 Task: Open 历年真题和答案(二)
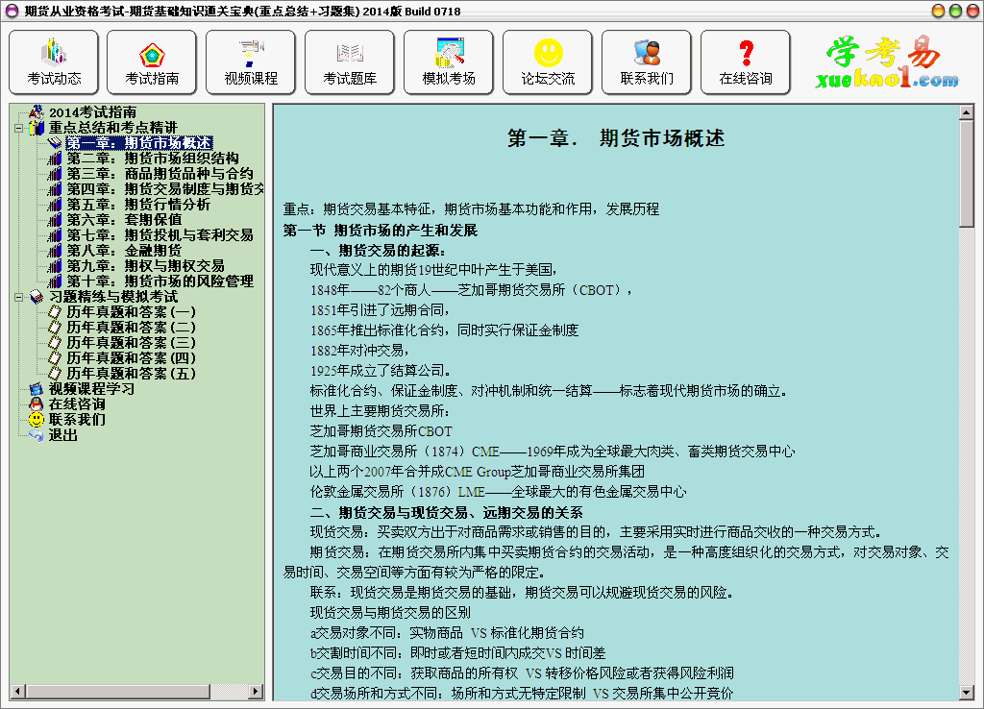pyautogui.click(x=131, y=328)
